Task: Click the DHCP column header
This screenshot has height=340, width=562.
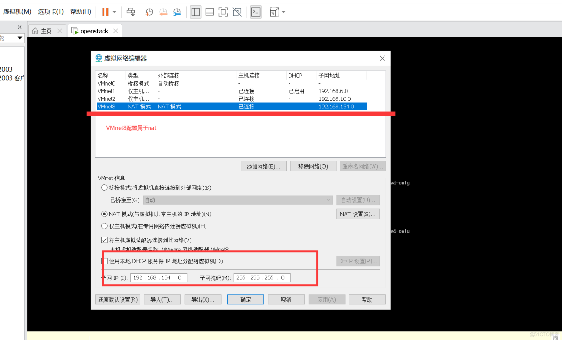Action: click(x=301, y=75)
